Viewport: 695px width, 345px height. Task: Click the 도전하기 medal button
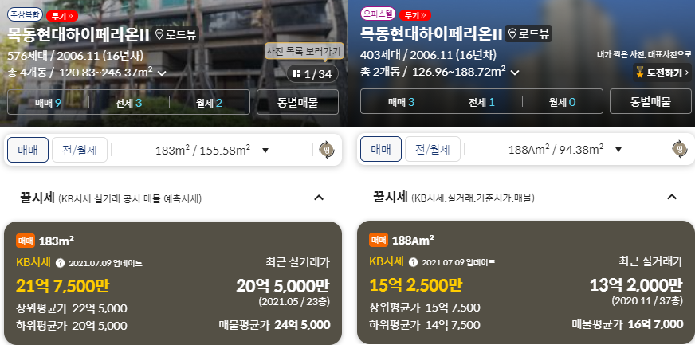coord(662,73)
